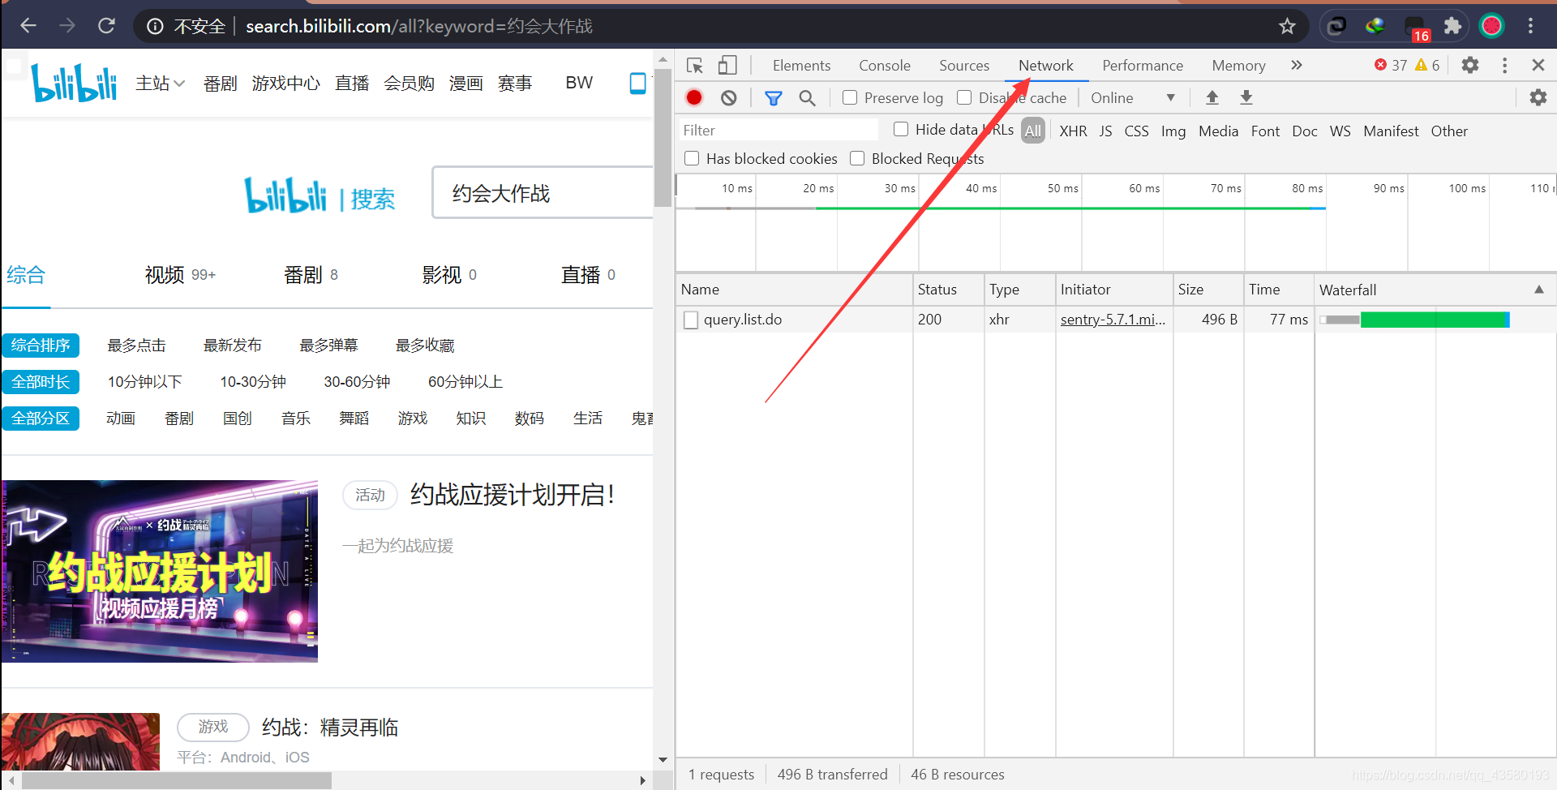Switch to the Elements tab
Viewport: 1557px width, 790px height.
pos(801,66)
